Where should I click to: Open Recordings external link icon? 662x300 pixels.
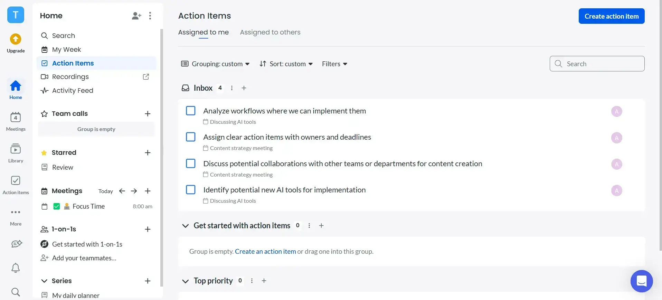(146, 77)
